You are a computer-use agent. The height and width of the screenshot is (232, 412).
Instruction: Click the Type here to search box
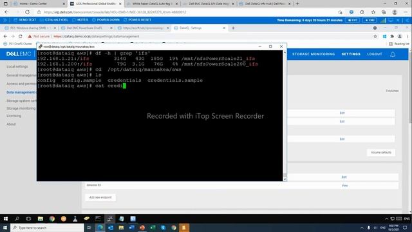(47, 227)
